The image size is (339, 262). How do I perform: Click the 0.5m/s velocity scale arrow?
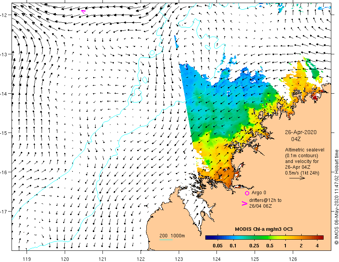click(297, 178)
